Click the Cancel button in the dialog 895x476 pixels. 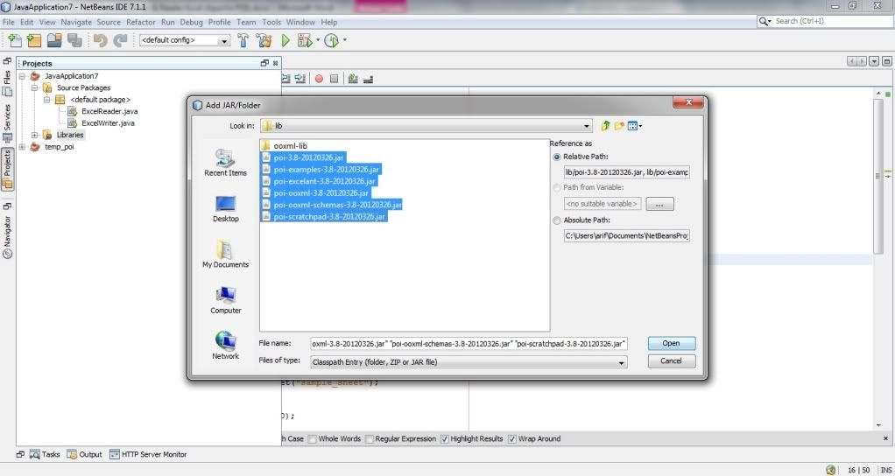tap(671, 360)
